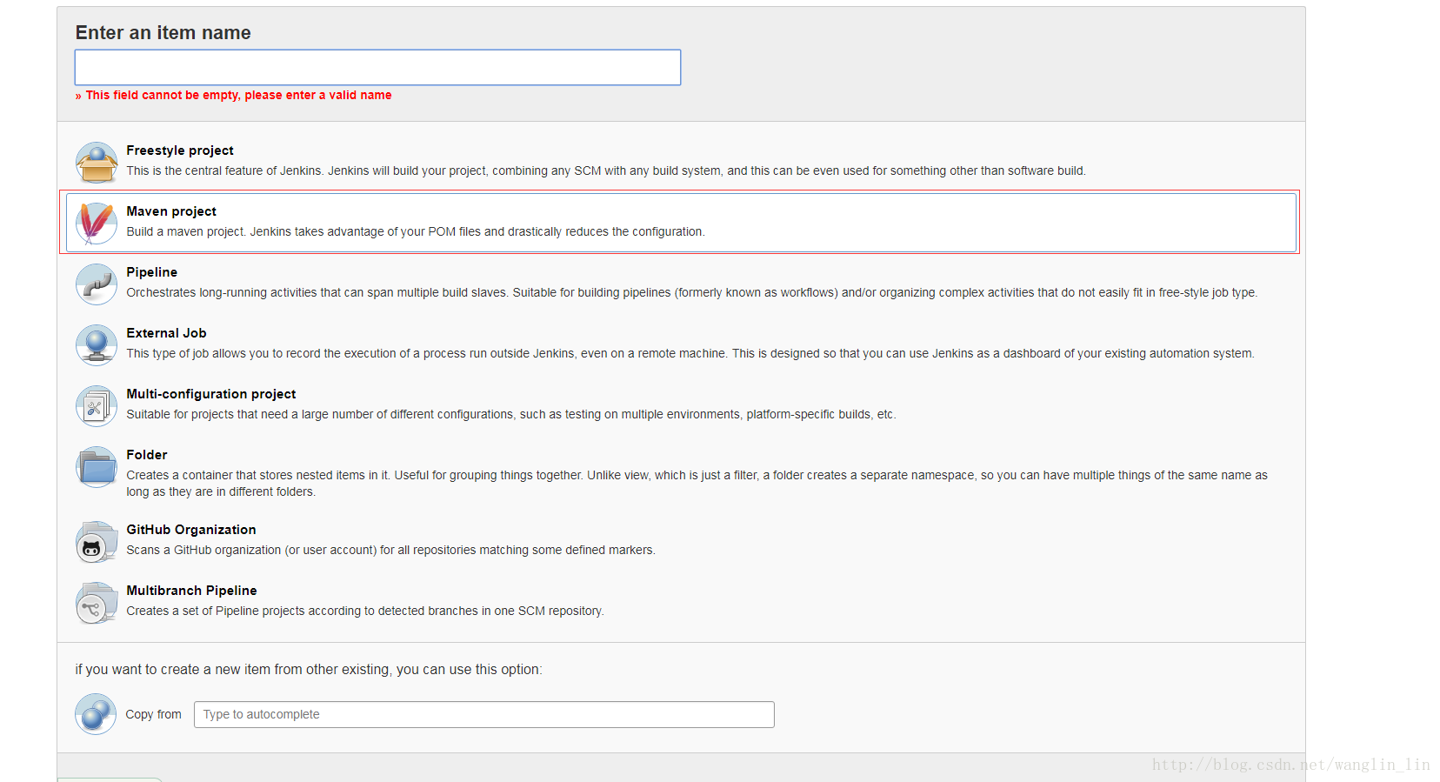Image resolution: width=1440 pixels, height=782 pixels.
Task: Click the Folder container description
Action: [x=697, y=483]
